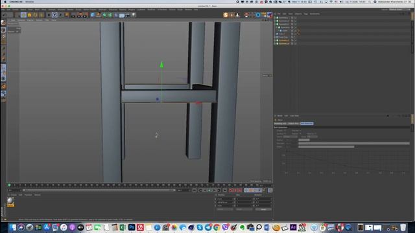This screenshot has width=415, height=233.
Task: Open Skype from the dock
Action: pos(200,227)
